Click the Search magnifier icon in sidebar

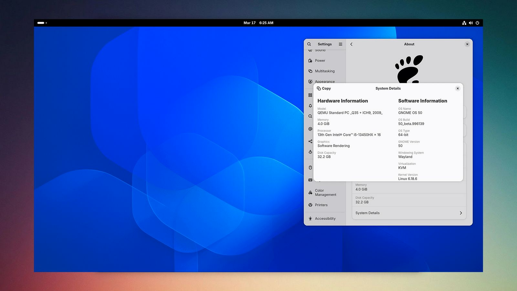[x=310, y=116]
